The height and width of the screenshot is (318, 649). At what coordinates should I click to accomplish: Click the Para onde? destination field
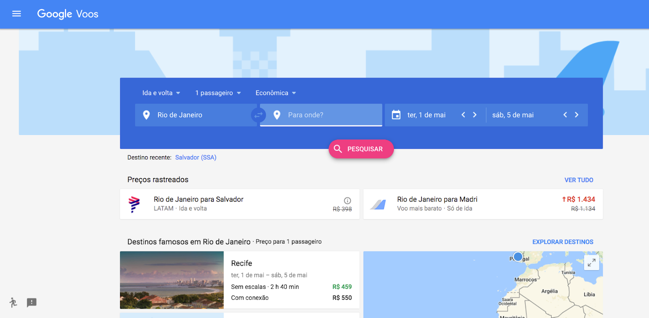(x=321, y=115)
